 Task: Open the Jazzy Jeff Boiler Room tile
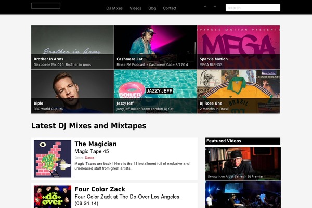(x=155, y=92)
